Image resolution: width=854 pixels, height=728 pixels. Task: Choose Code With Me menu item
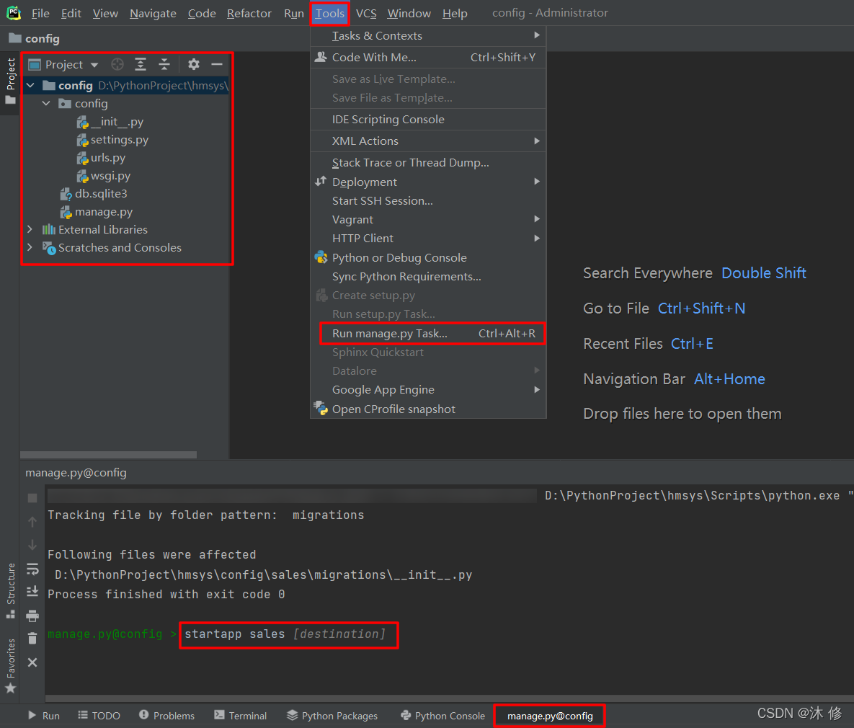[428, 57]
